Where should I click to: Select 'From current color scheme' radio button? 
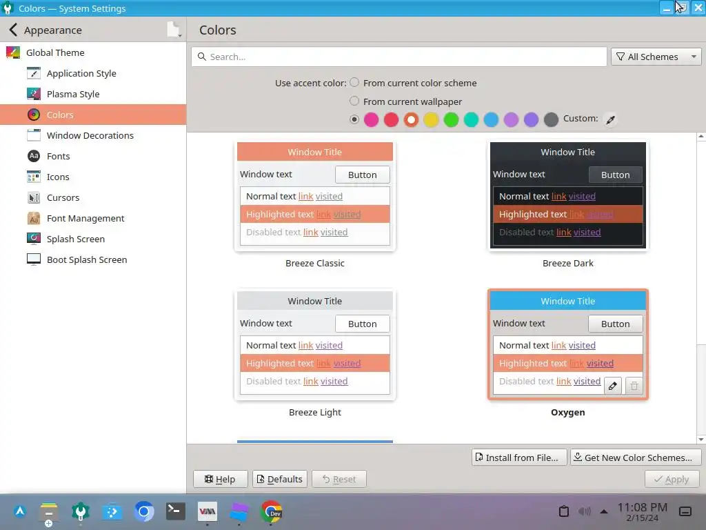coord(355,83)
